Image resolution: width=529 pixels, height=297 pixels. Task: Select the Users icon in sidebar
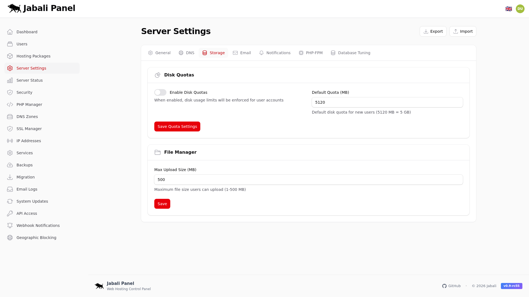point(10,44)
